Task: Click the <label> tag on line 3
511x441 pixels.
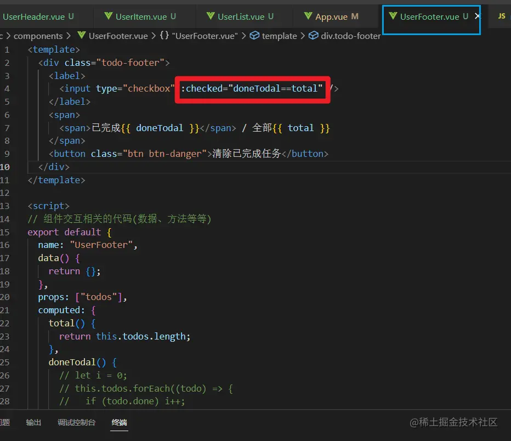Action: 67,76
